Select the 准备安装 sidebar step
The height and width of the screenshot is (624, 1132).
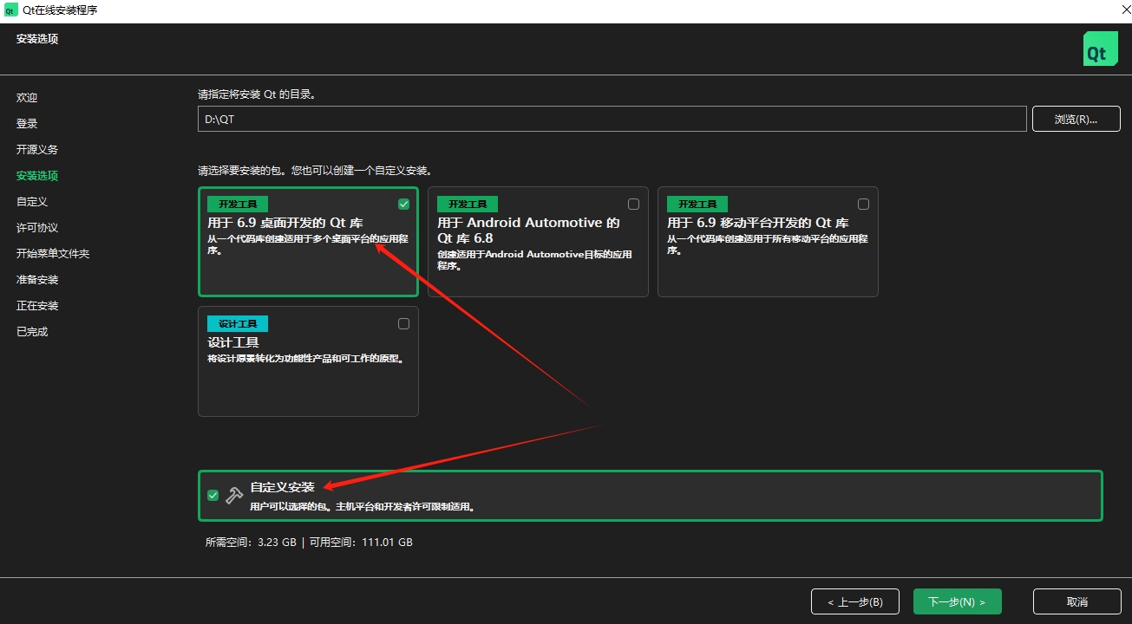37,279
